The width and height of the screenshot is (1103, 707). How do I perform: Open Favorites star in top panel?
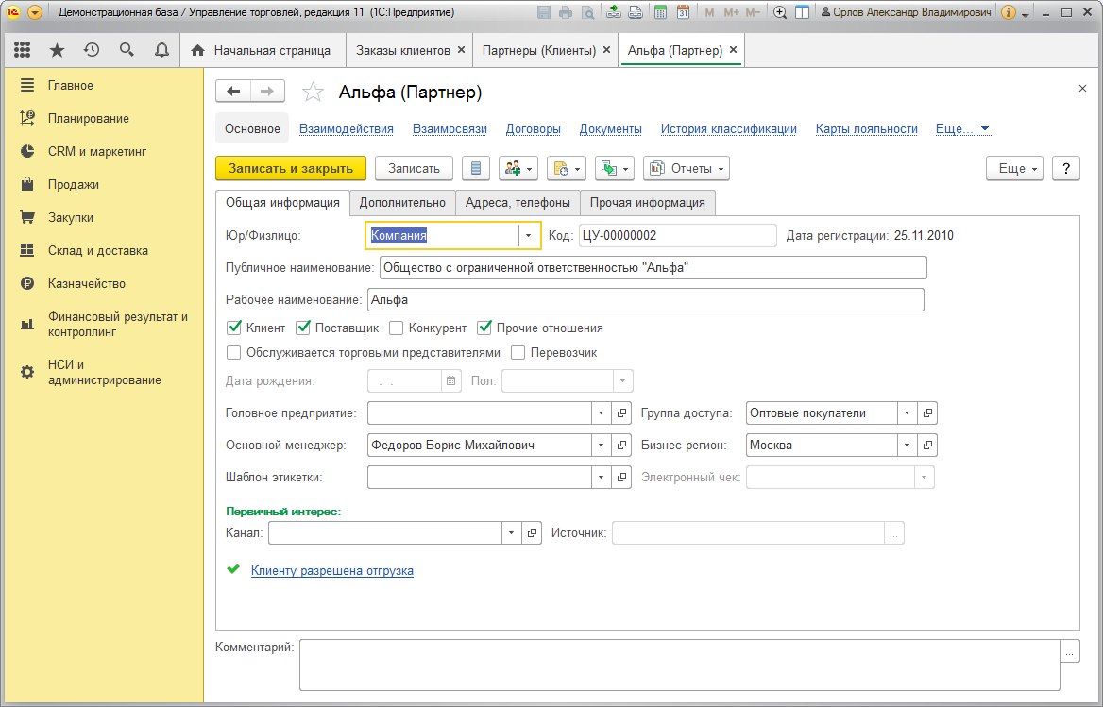coord(57,50)
